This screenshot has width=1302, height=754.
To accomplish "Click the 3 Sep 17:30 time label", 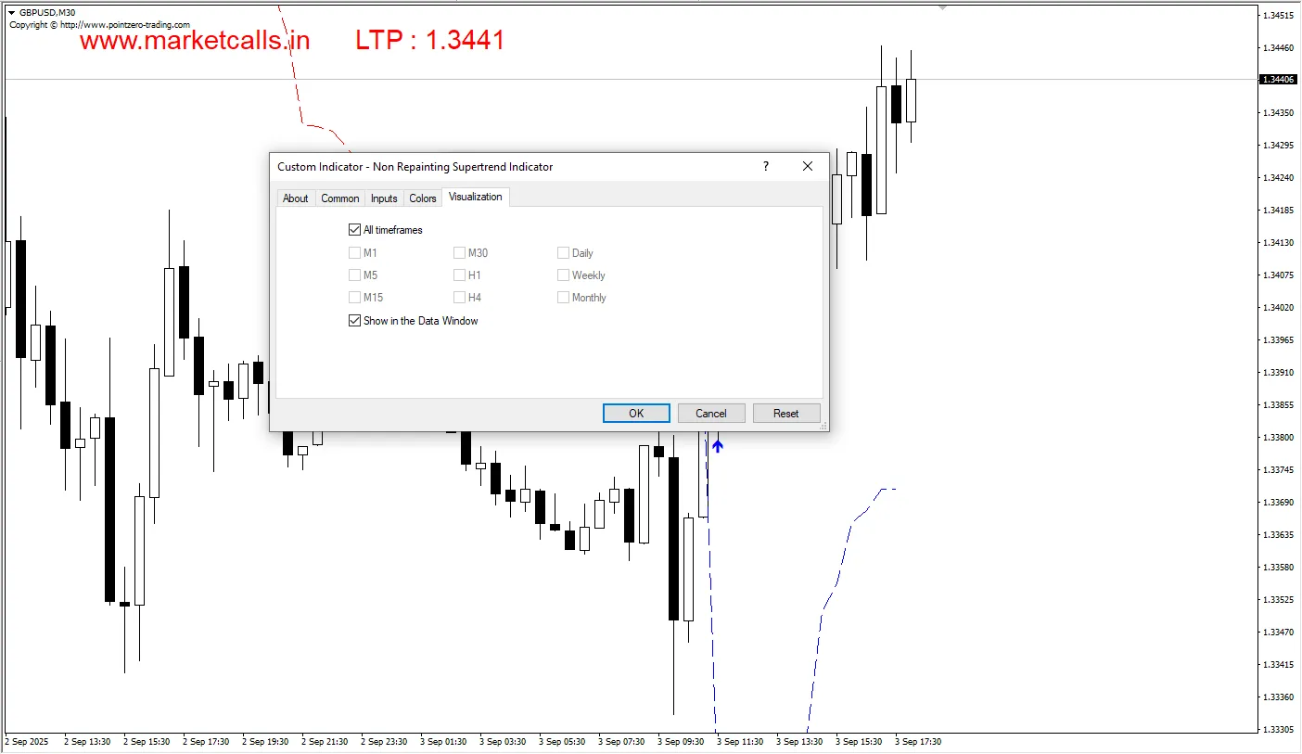I will click(x=918, y=742).
